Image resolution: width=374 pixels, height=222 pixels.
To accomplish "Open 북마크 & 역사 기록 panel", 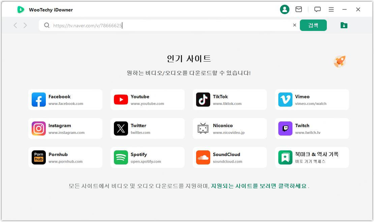I will click(312, 157).
